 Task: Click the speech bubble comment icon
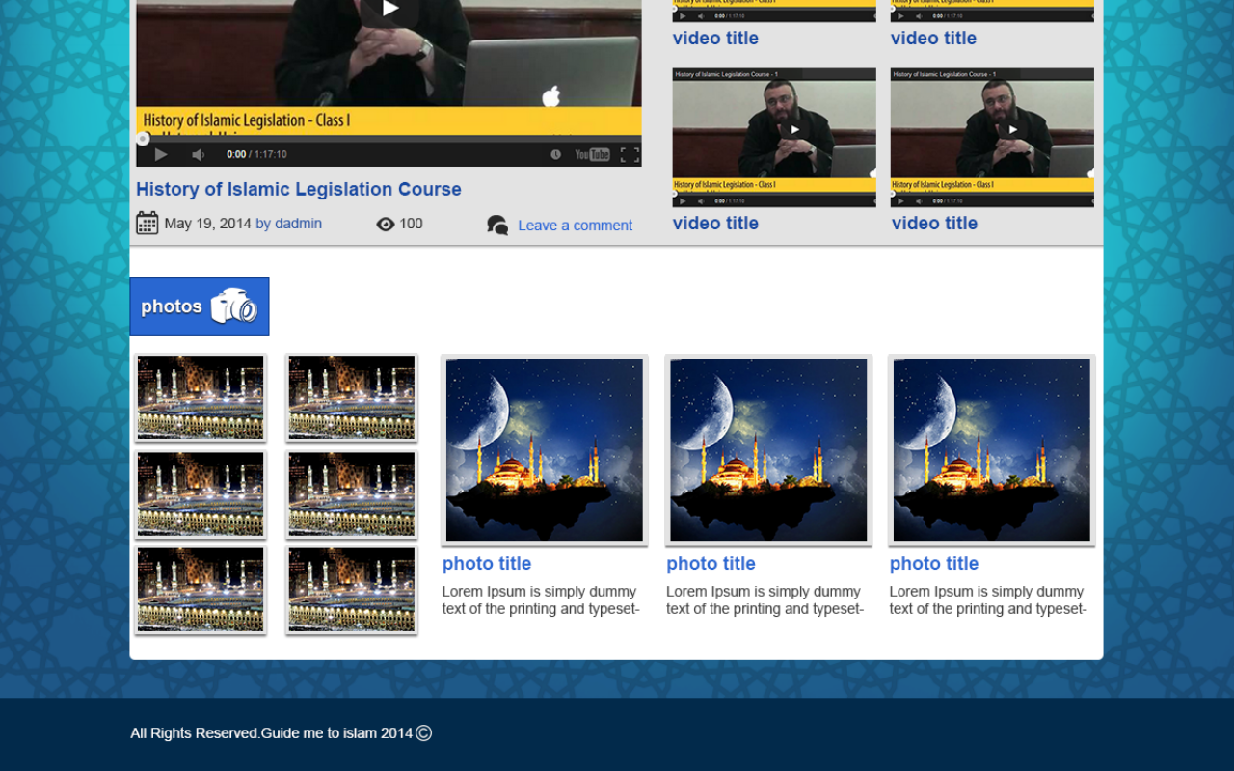click(497, 226)
